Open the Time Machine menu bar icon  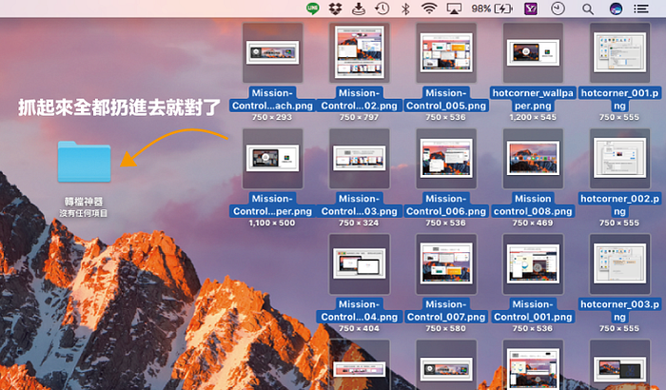[382, 9]
